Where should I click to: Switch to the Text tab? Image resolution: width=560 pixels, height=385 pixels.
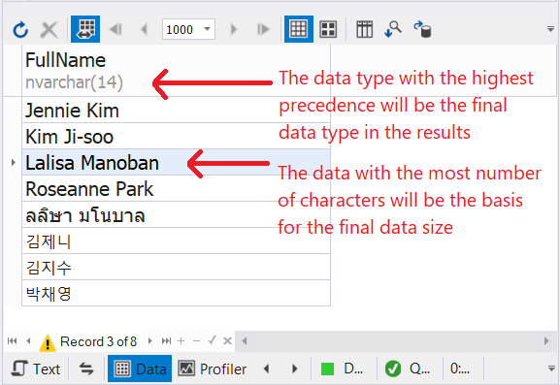(36, 369)
